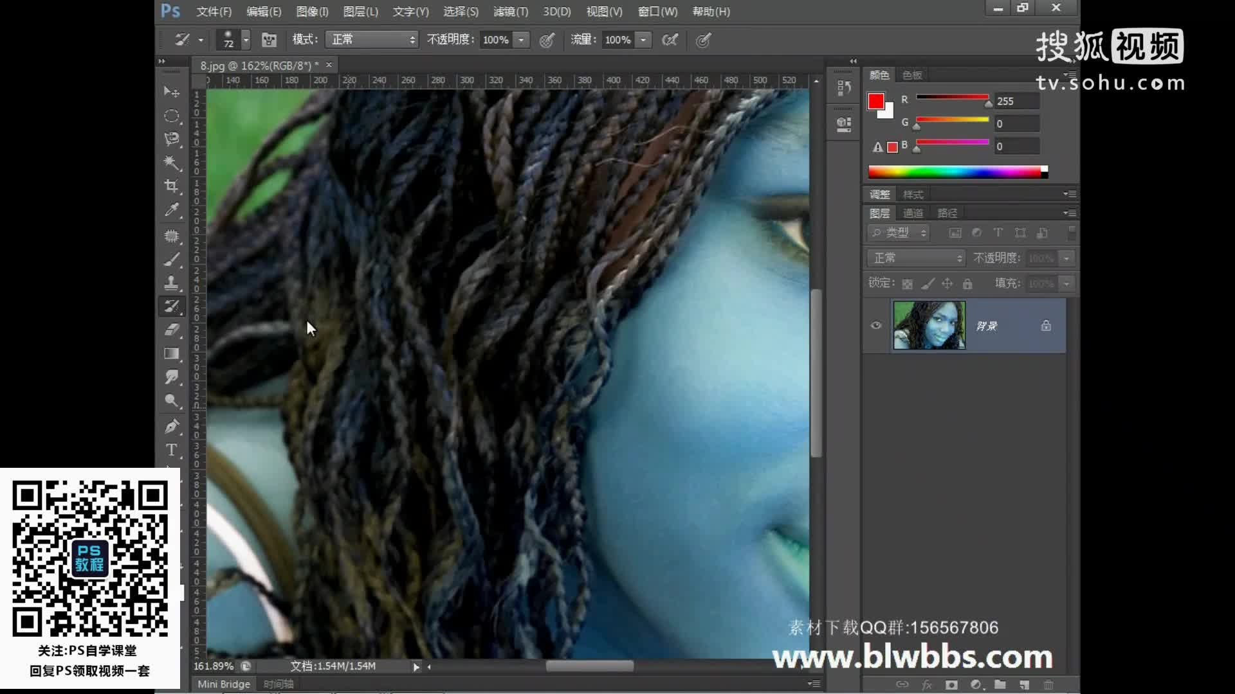Screen dimensions: 1235x694
Task: Select the Clone Stamp tool
Action: (x=172, y=283)
